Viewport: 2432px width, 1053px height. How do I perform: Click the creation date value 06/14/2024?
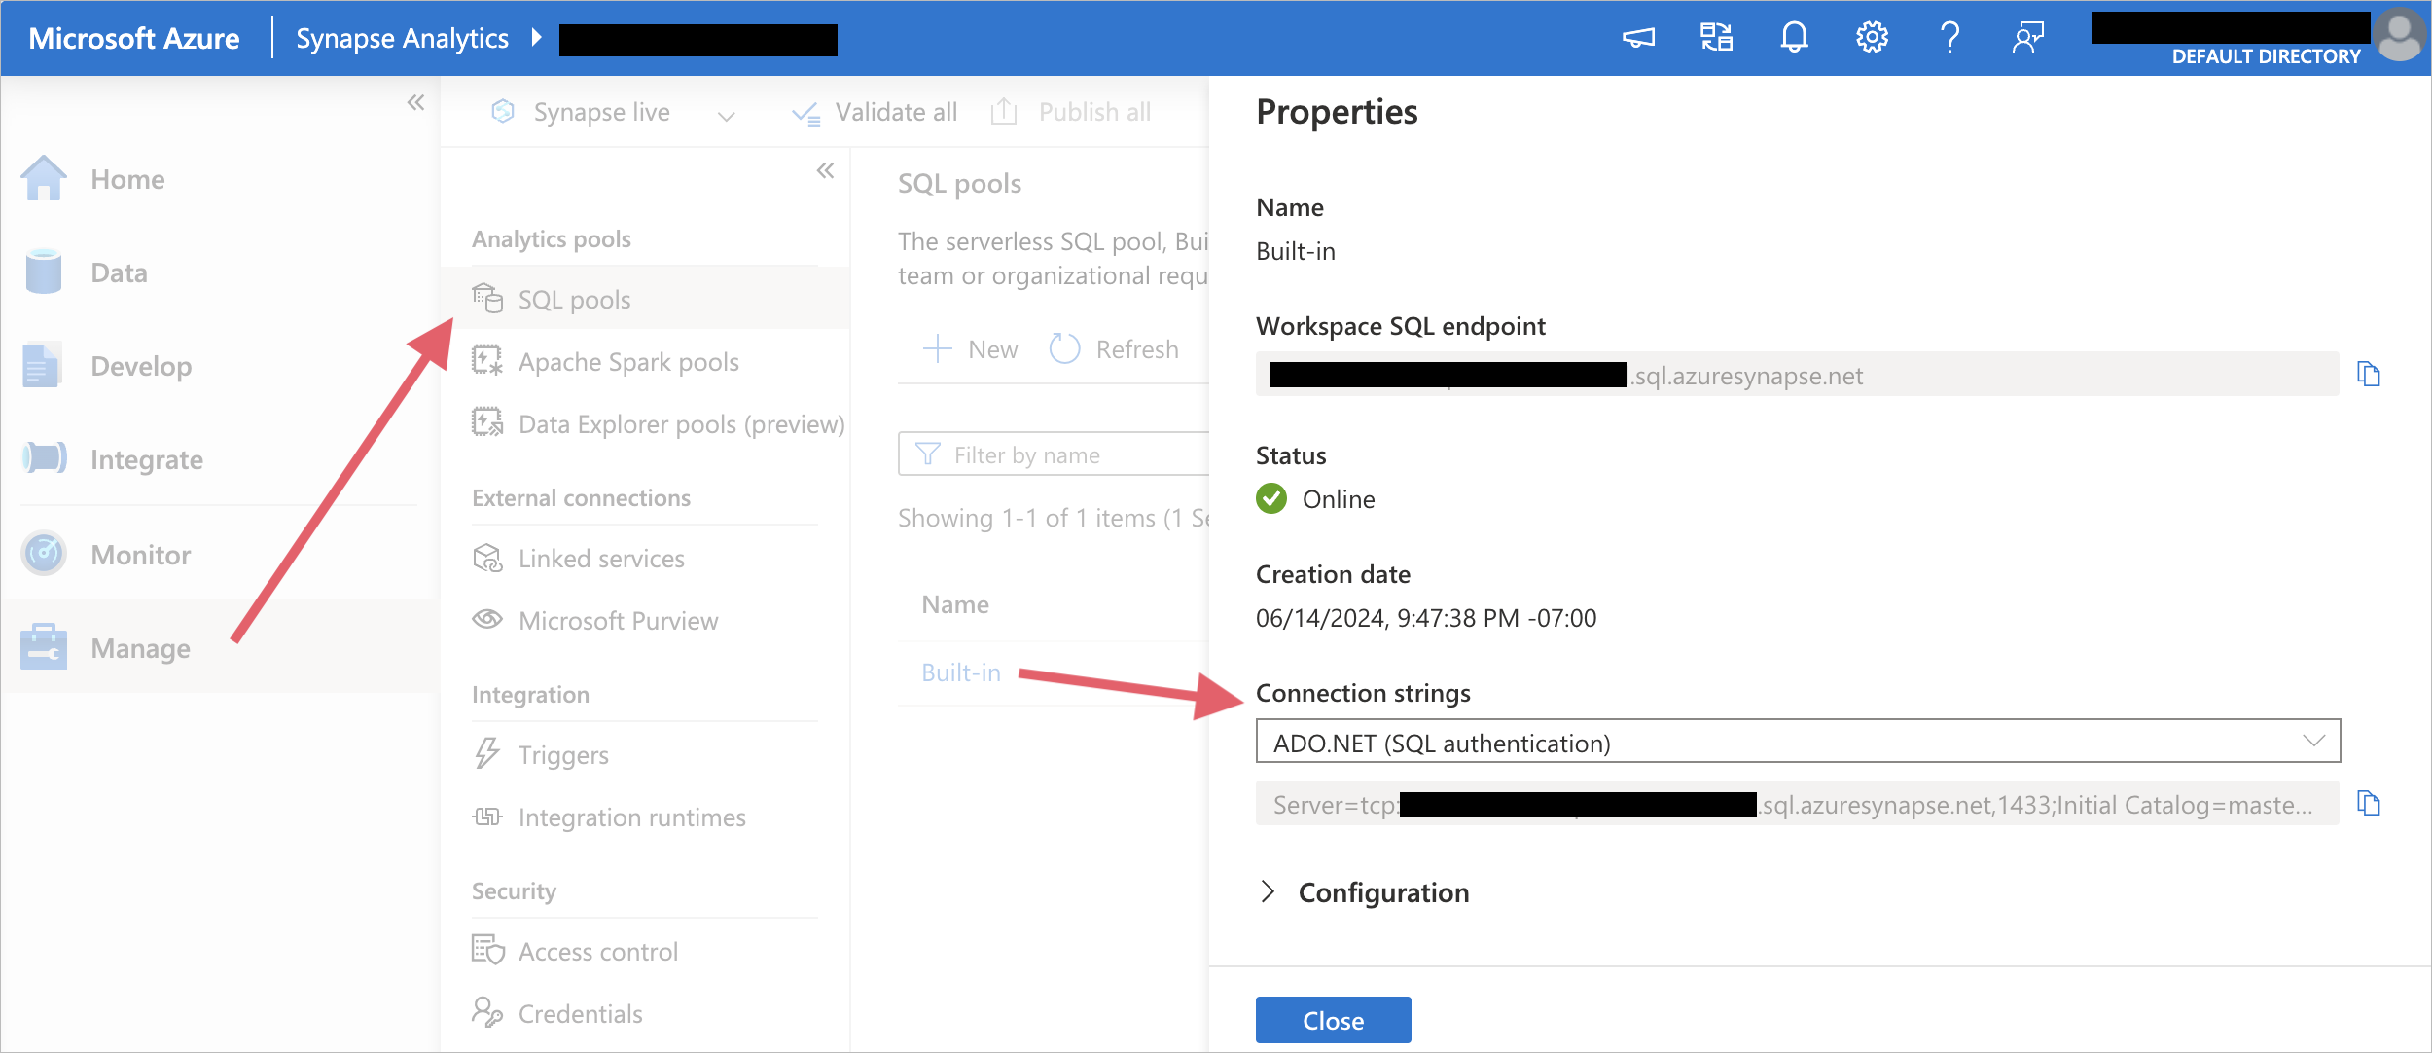pos(1426,618)
